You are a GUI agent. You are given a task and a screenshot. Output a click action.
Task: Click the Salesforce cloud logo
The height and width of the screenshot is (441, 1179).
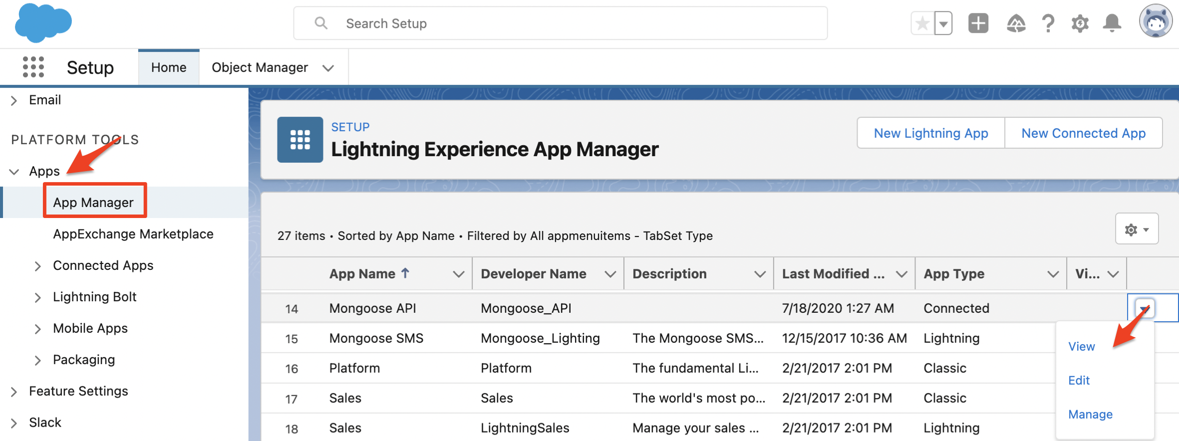point(43,23)
